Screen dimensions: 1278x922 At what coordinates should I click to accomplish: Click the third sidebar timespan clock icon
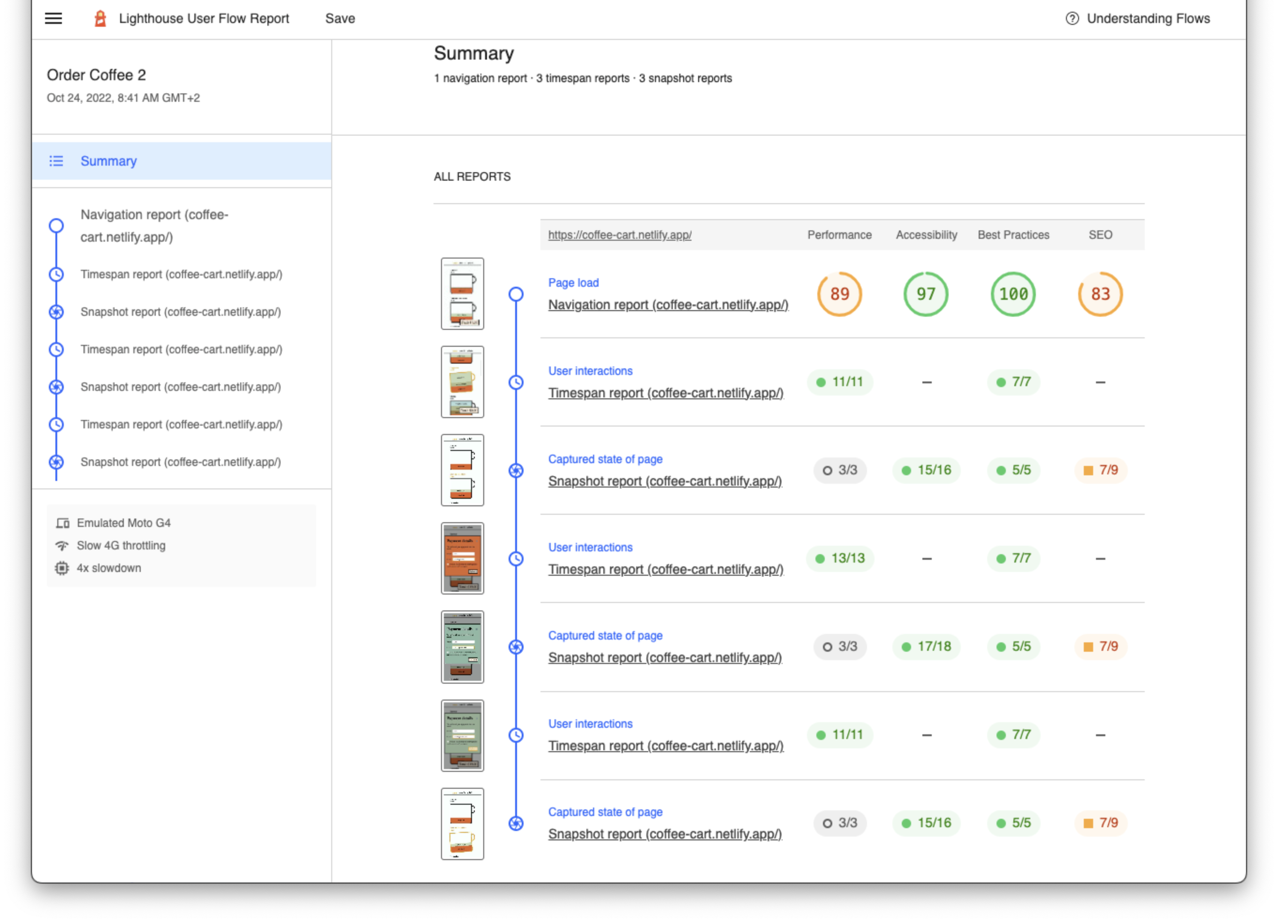[x=56, y=424]
